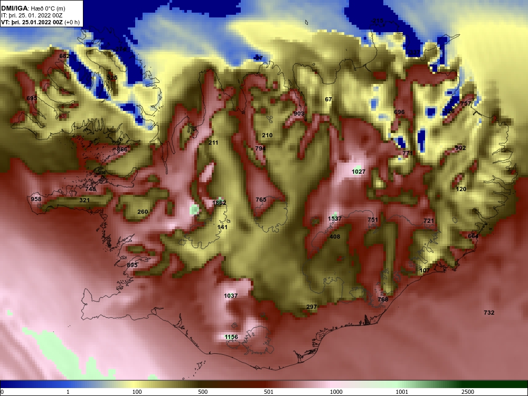Click the 1027 map value
Image resolution: width=528 pixels, height=396 pixels.
coord(359,172)
